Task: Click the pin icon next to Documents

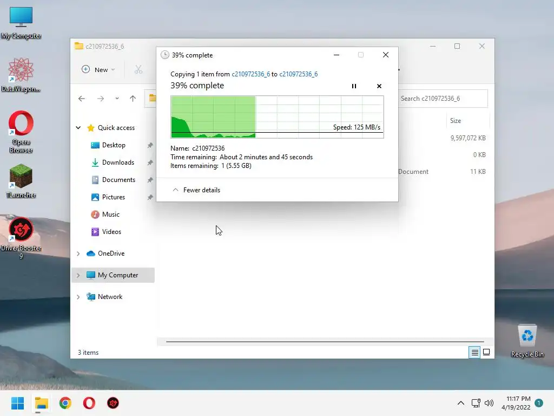Action: (x=150, y=180)
